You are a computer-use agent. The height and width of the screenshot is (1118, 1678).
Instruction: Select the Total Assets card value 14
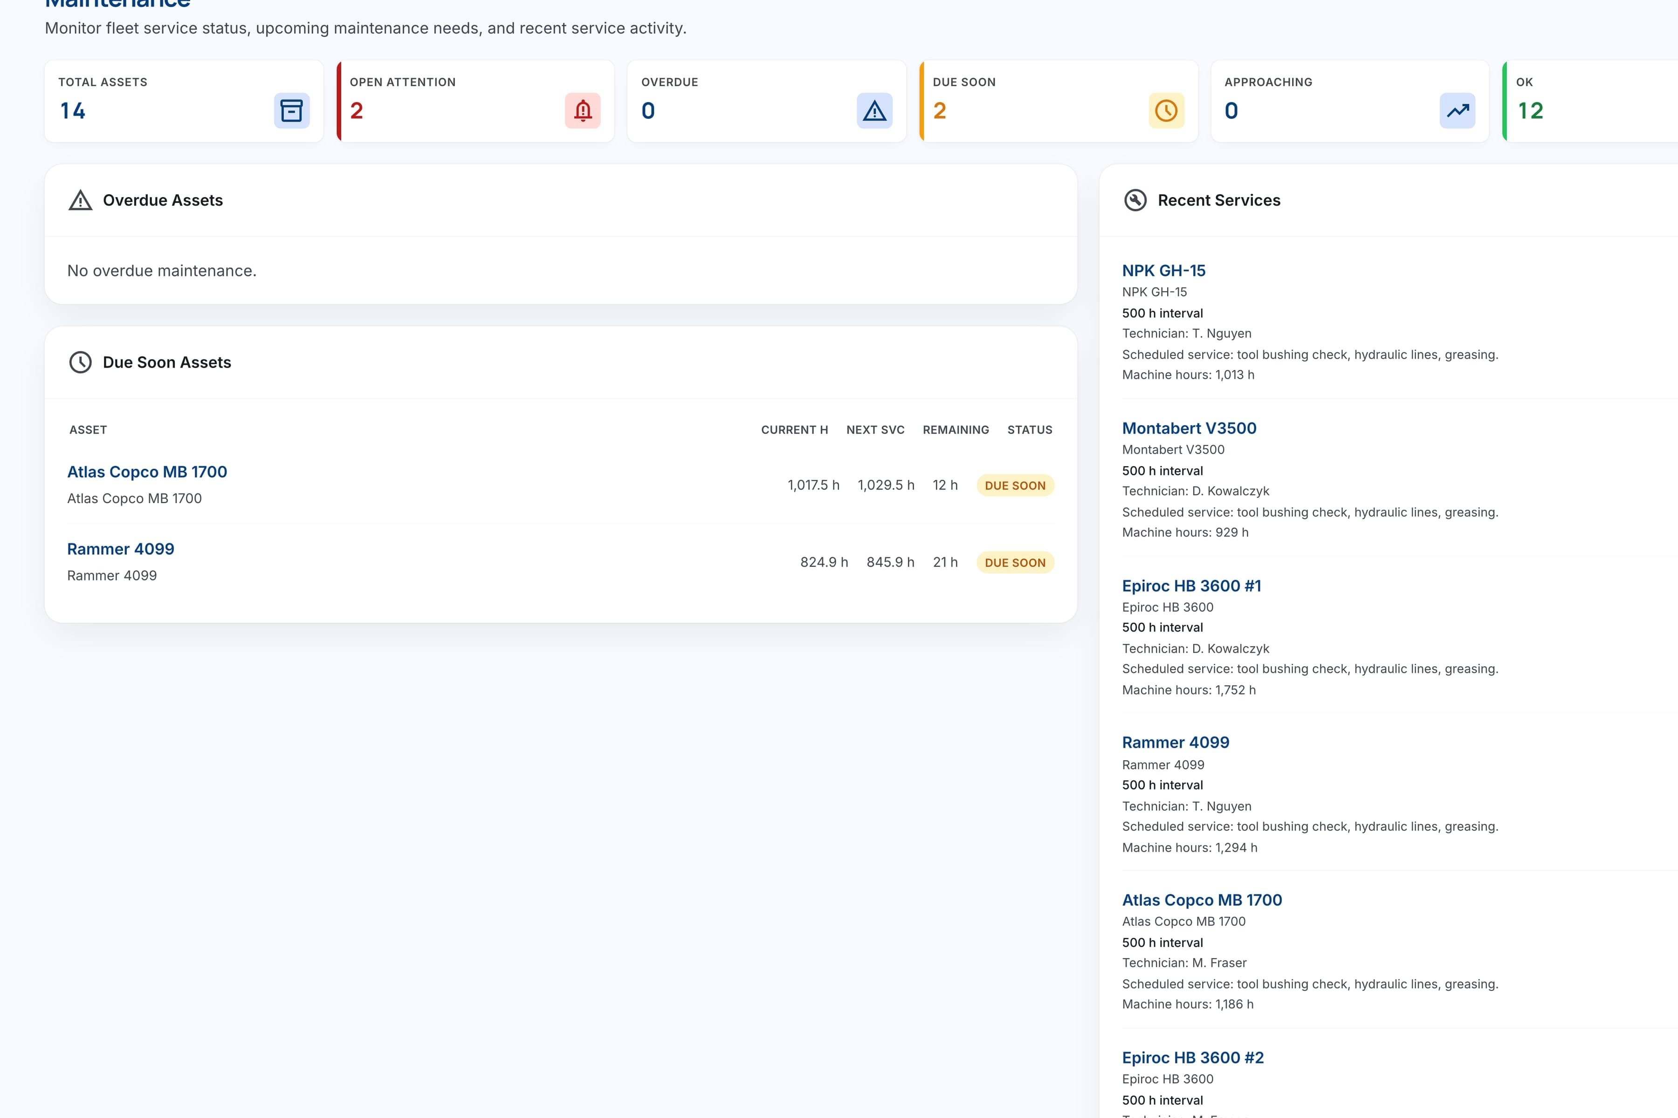click(x=73, y=110)
